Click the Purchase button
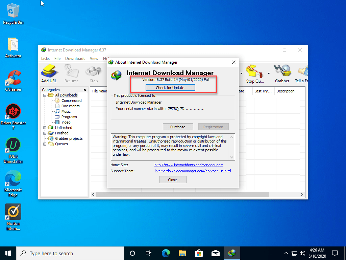Viewport: 346px width, 260px height. point(178,127)
